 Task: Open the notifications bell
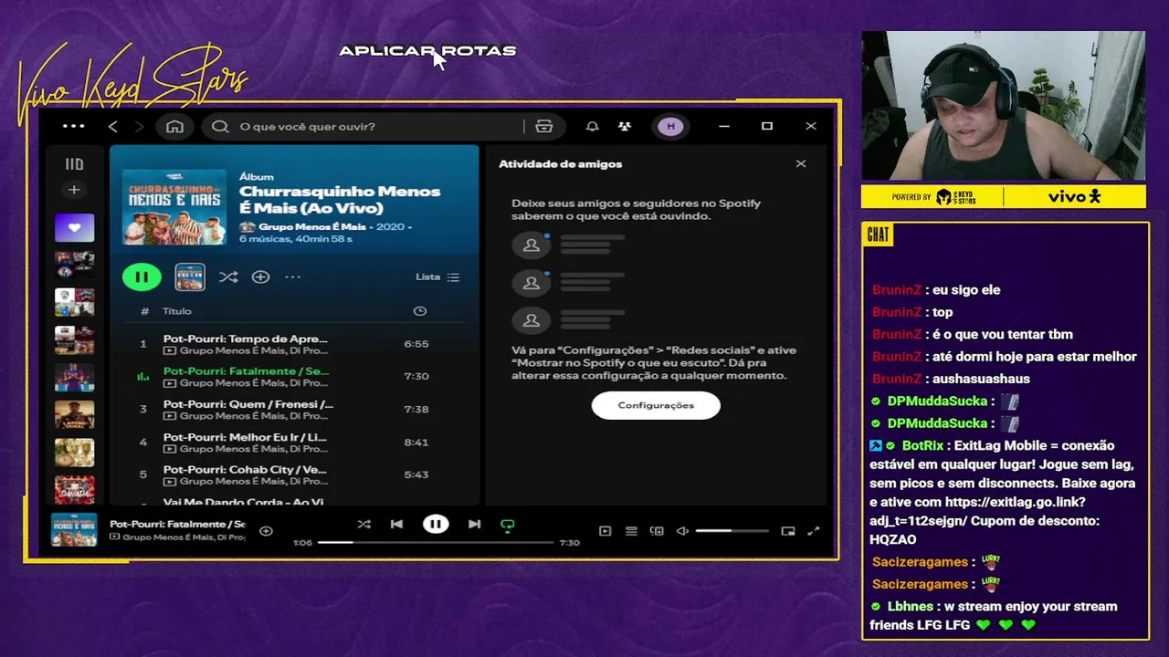592,126
